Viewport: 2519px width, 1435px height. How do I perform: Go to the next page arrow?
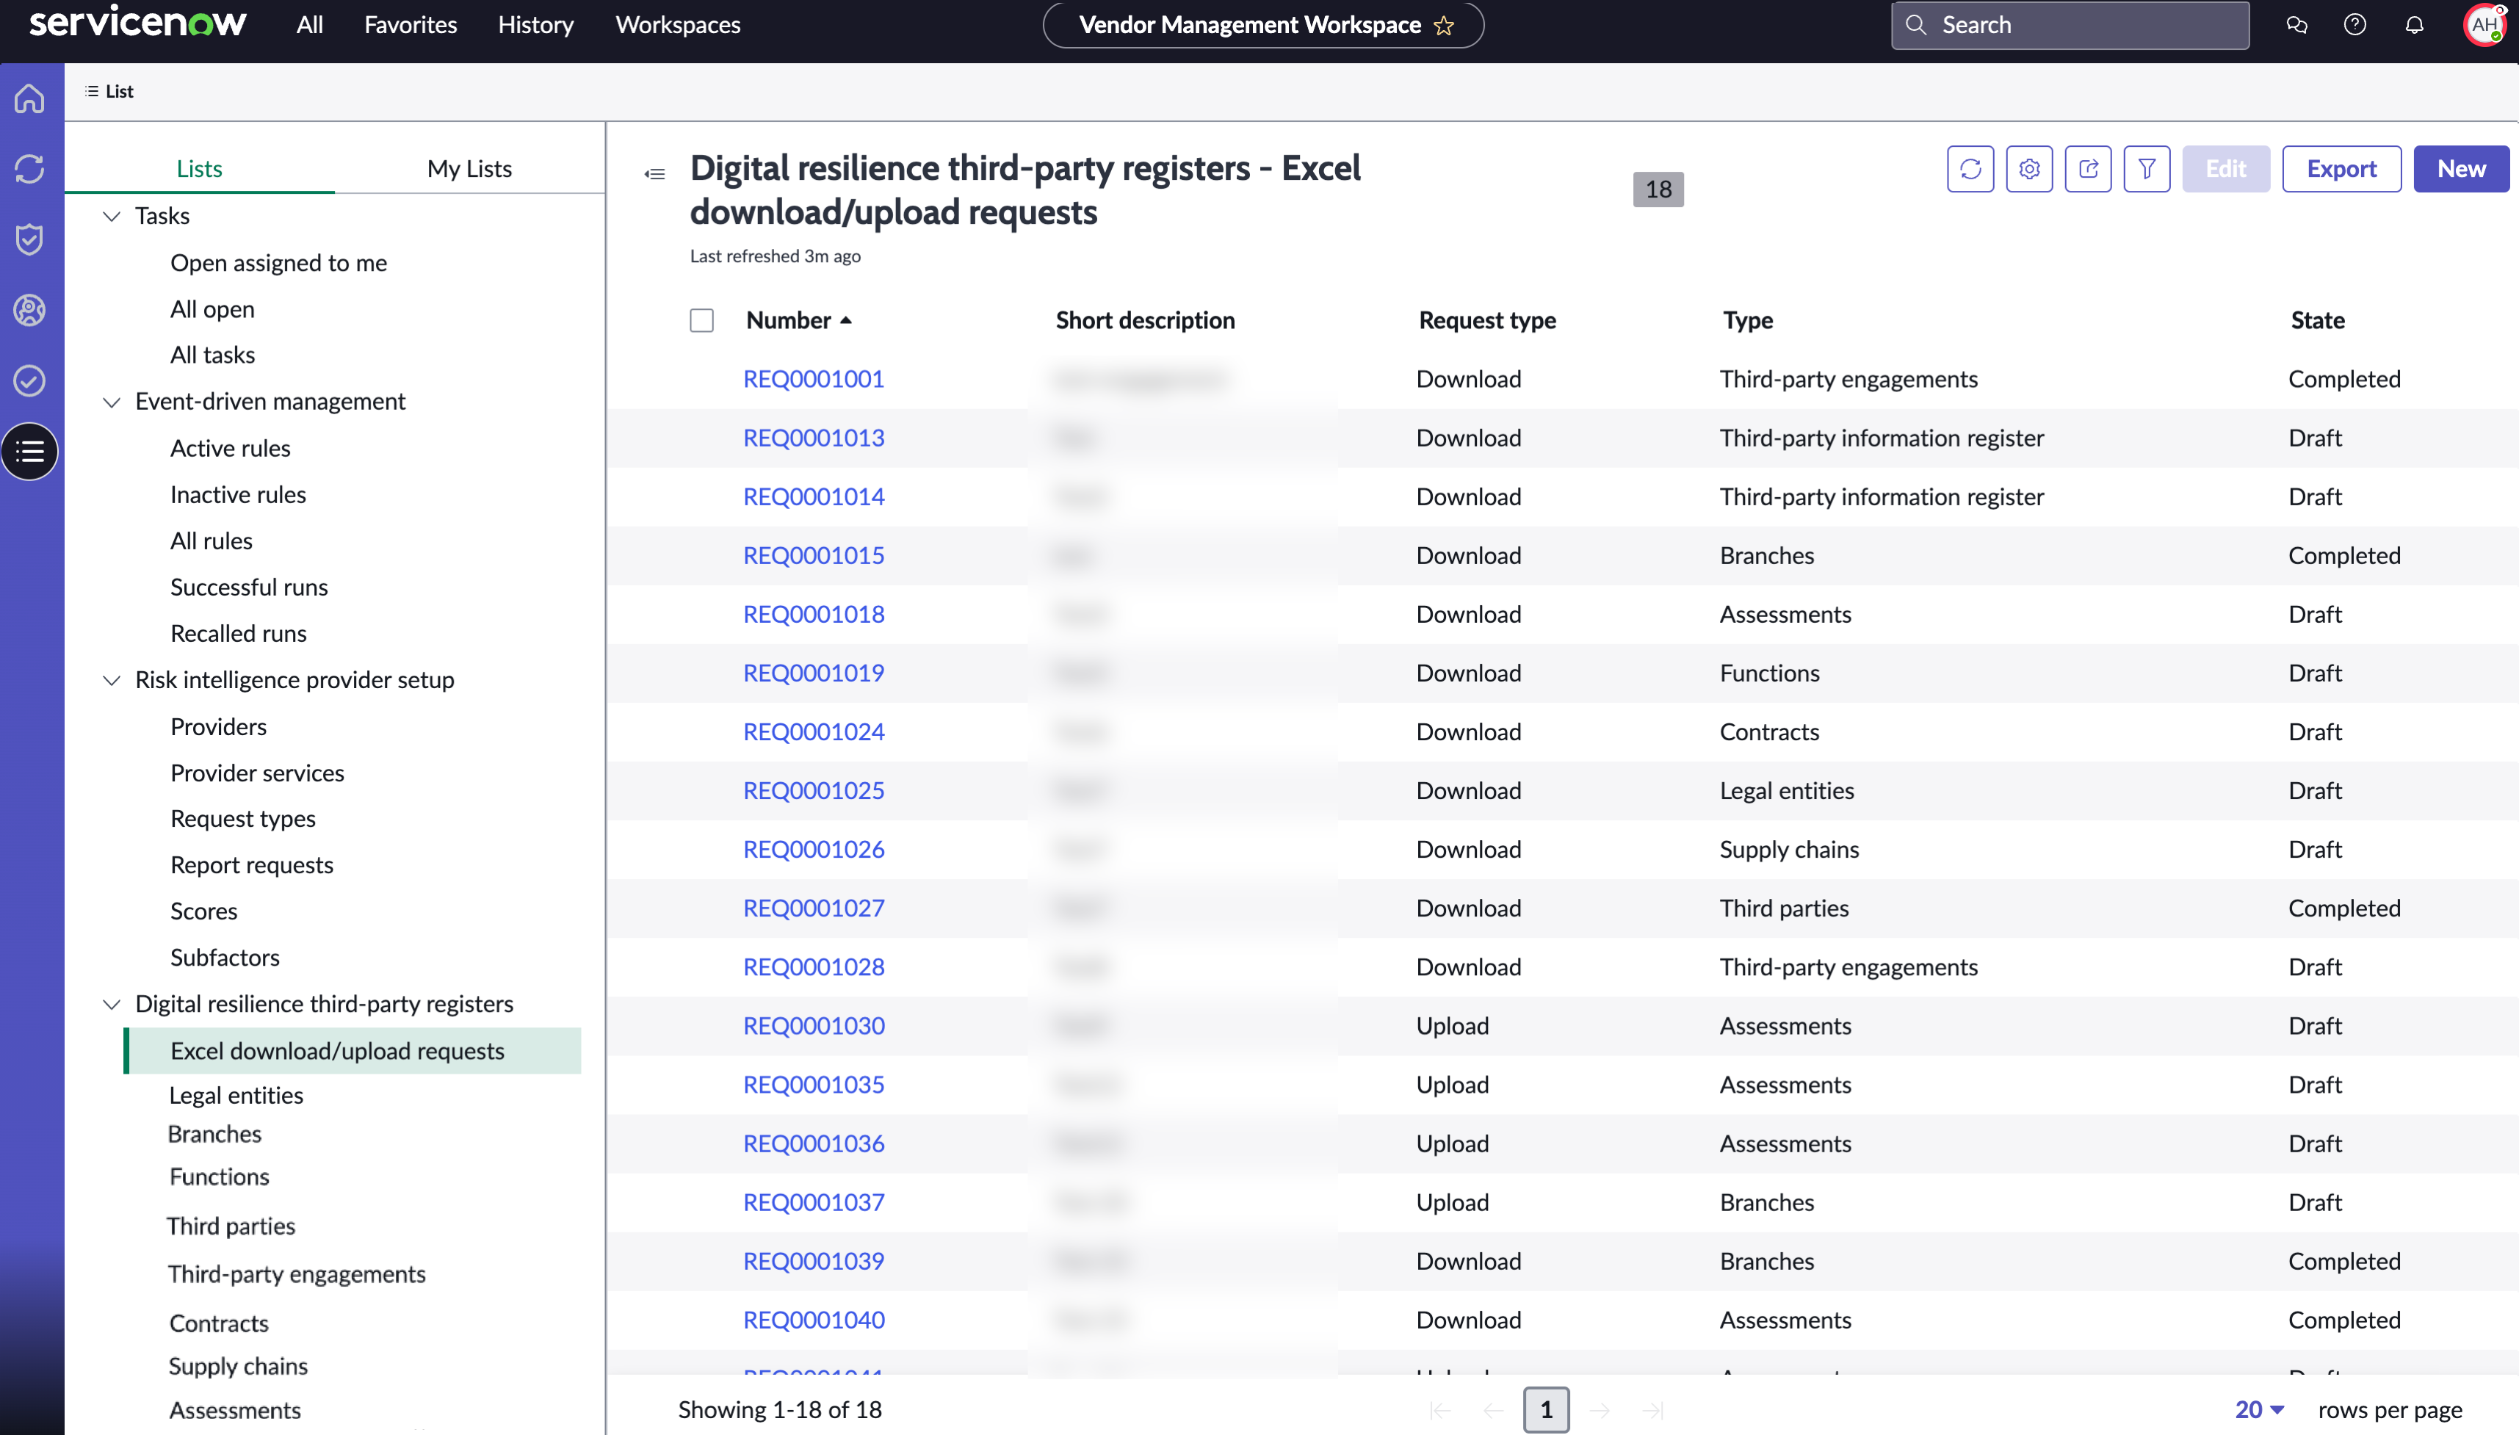point(1600,1410)
